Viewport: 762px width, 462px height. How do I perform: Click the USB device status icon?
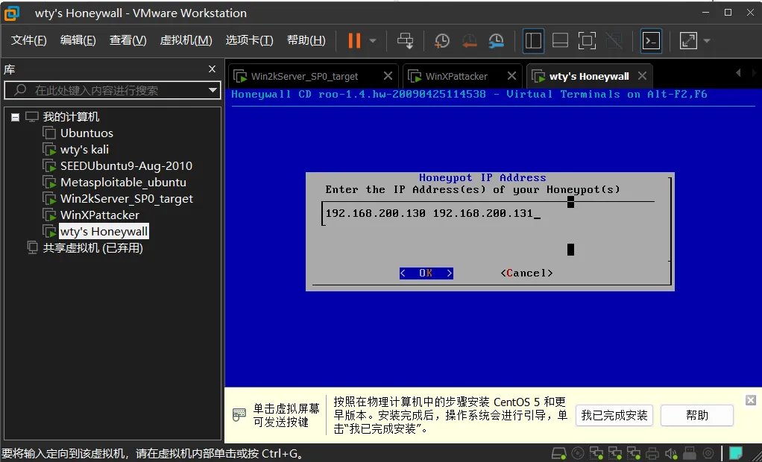tap(690, 453)
